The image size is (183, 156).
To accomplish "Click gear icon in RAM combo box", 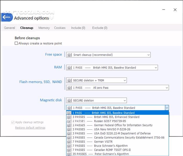I will (x=69, y=68).
